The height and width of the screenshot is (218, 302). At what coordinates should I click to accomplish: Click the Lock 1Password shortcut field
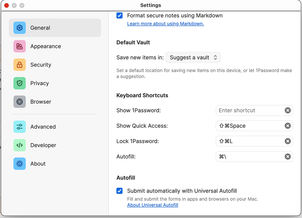tap(250, 141)
